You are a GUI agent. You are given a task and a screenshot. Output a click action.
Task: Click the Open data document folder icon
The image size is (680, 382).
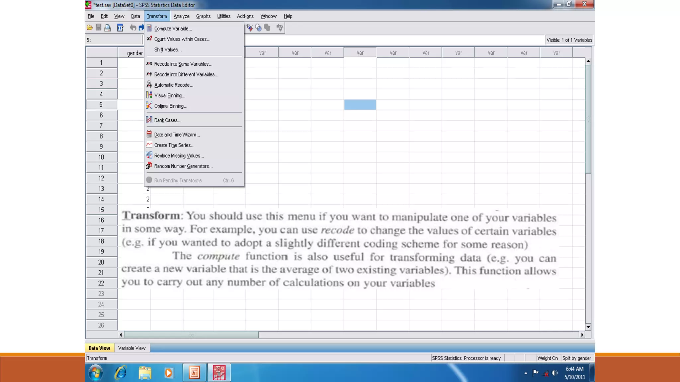pyautogui.click(x=90, y=28)
